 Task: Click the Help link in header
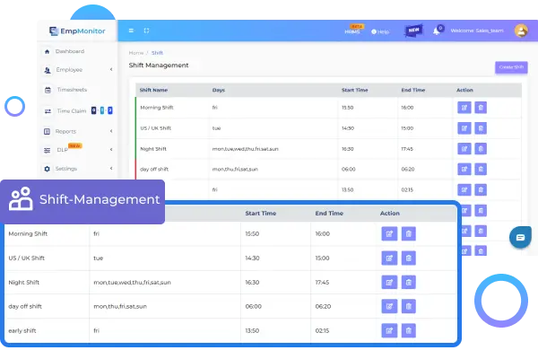tap(380, 31)
